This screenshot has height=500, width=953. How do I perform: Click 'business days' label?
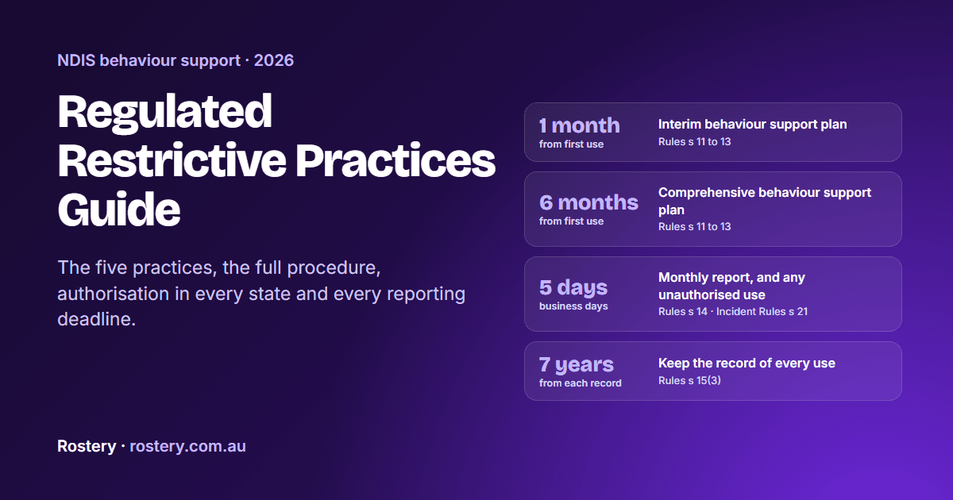573,306
